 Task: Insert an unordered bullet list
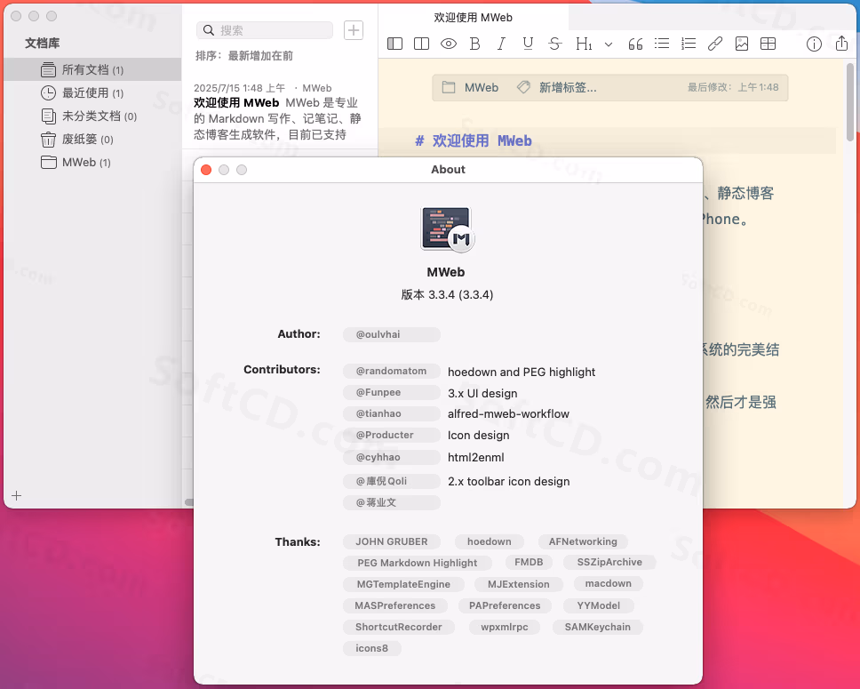(662, 44)
